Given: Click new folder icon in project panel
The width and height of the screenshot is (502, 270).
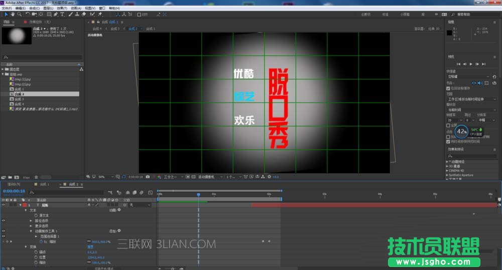Looking at the screenshot, I should click(10, 177).
